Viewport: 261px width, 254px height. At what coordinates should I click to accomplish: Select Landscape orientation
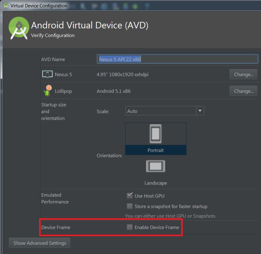pyautogui.click(x=155, y=173)
